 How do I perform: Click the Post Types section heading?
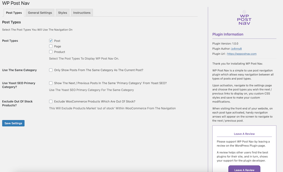[12, 22]
